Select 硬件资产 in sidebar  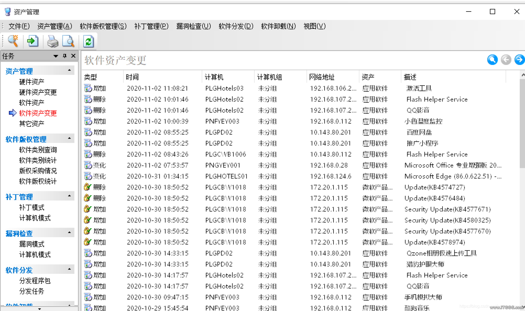(x=32, y=82)
